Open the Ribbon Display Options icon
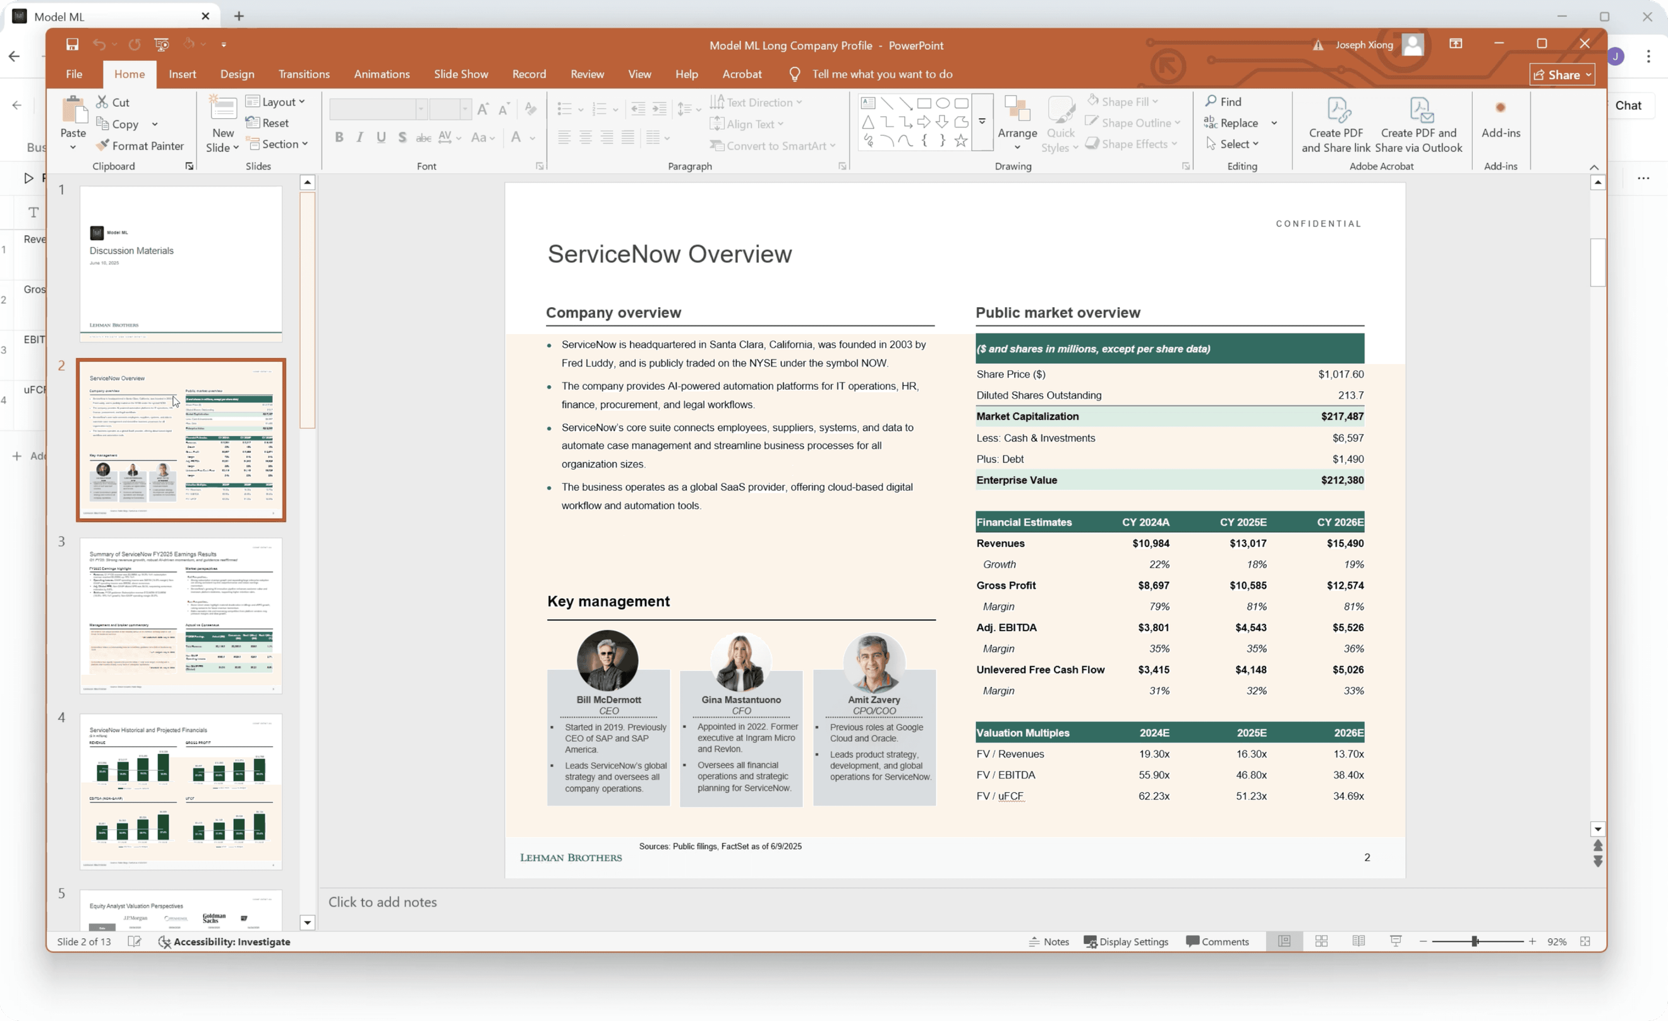Image resolution: width=1668 pixels, height=1021 pixels. tap(1456, 44)
